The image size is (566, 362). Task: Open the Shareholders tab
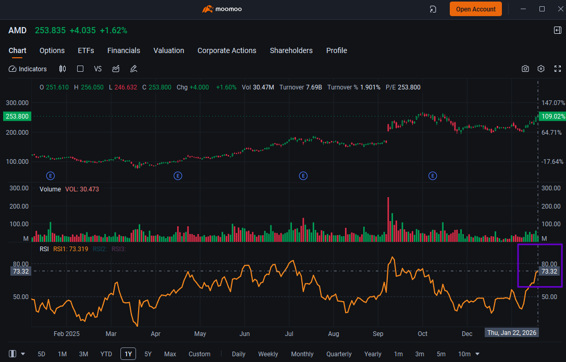[291, 50]
